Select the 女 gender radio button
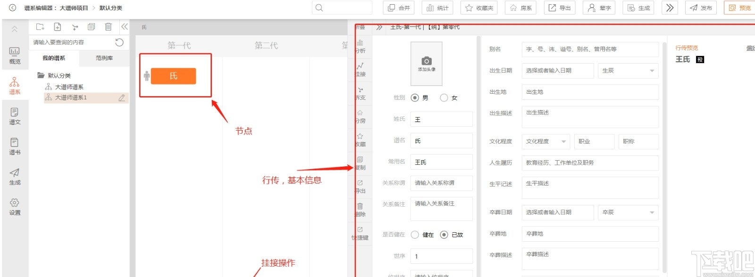Screen dimensions: 755x277 444,98
